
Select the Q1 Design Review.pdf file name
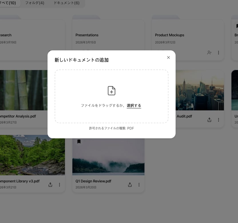point(93,181)
